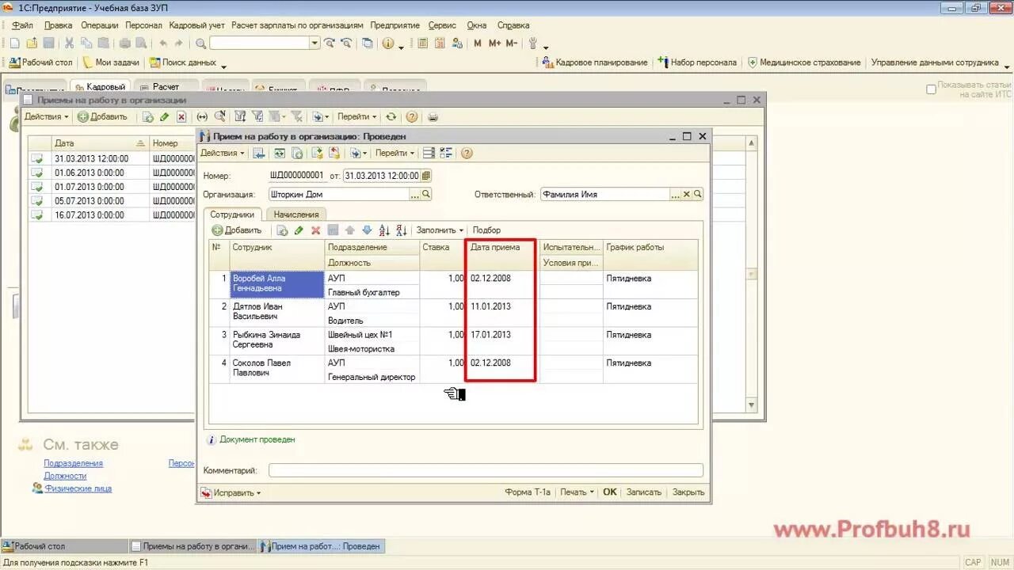Open the Печать dropdown at document bottom
This screenshot has height=570, width=1014.
point(577,492)
